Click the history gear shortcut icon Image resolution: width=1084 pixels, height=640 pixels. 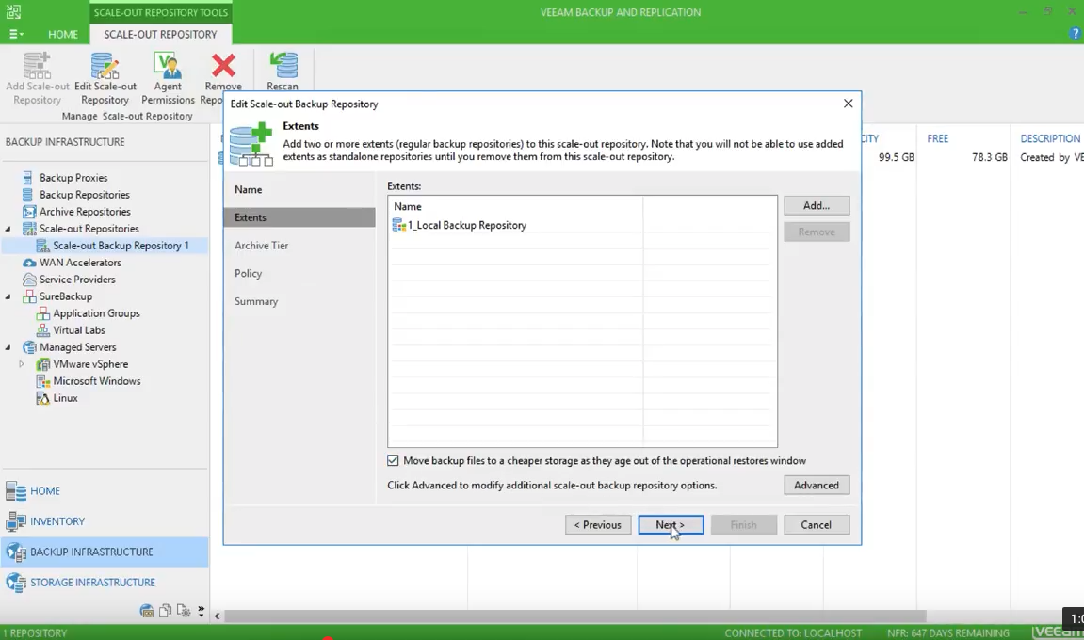pos(184,611)
